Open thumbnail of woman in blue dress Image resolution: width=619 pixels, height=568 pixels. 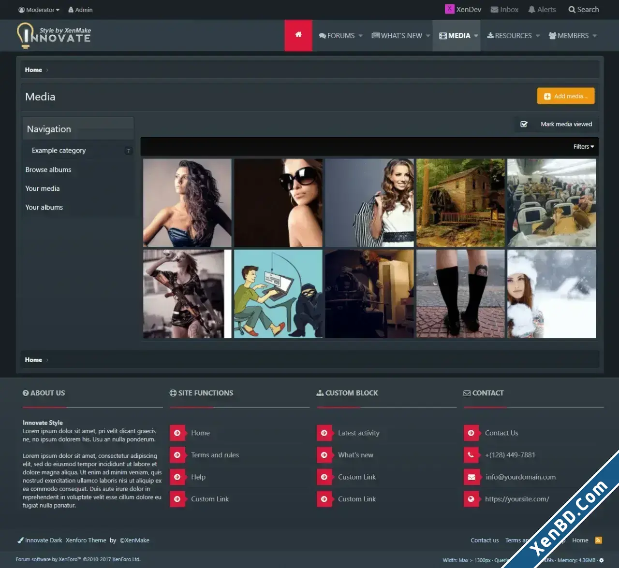[187, 203]
